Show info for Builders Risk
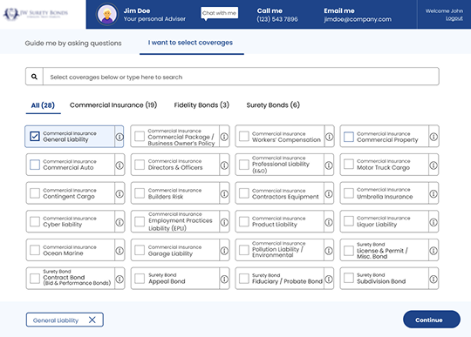The image size is (471, 337). point(224,193)
